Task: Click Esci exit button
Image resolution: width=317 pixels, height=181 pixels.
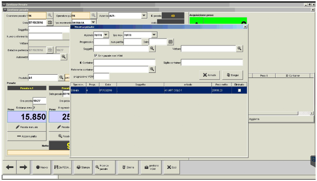Action: pyautogui.click(x=172, y=167)
